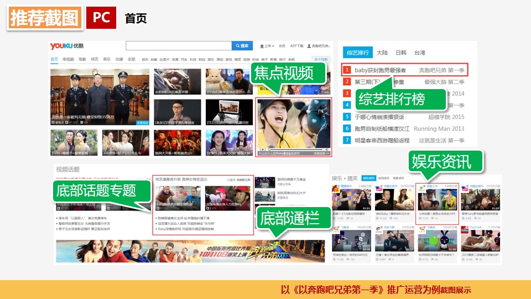Click 飞碟说 channel avatar above skeleton cartoon
Image resolution: width=531 pixels, height=299 pixels.
coord(336,230)
